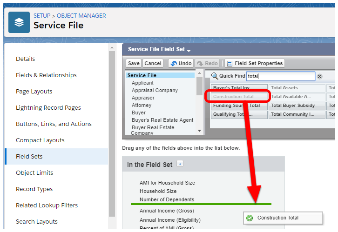The height and width of the screenshot is (232, 338).
Task: Click the Qualifying Total field
Action: pyautogui.click(x=239, y=114)
